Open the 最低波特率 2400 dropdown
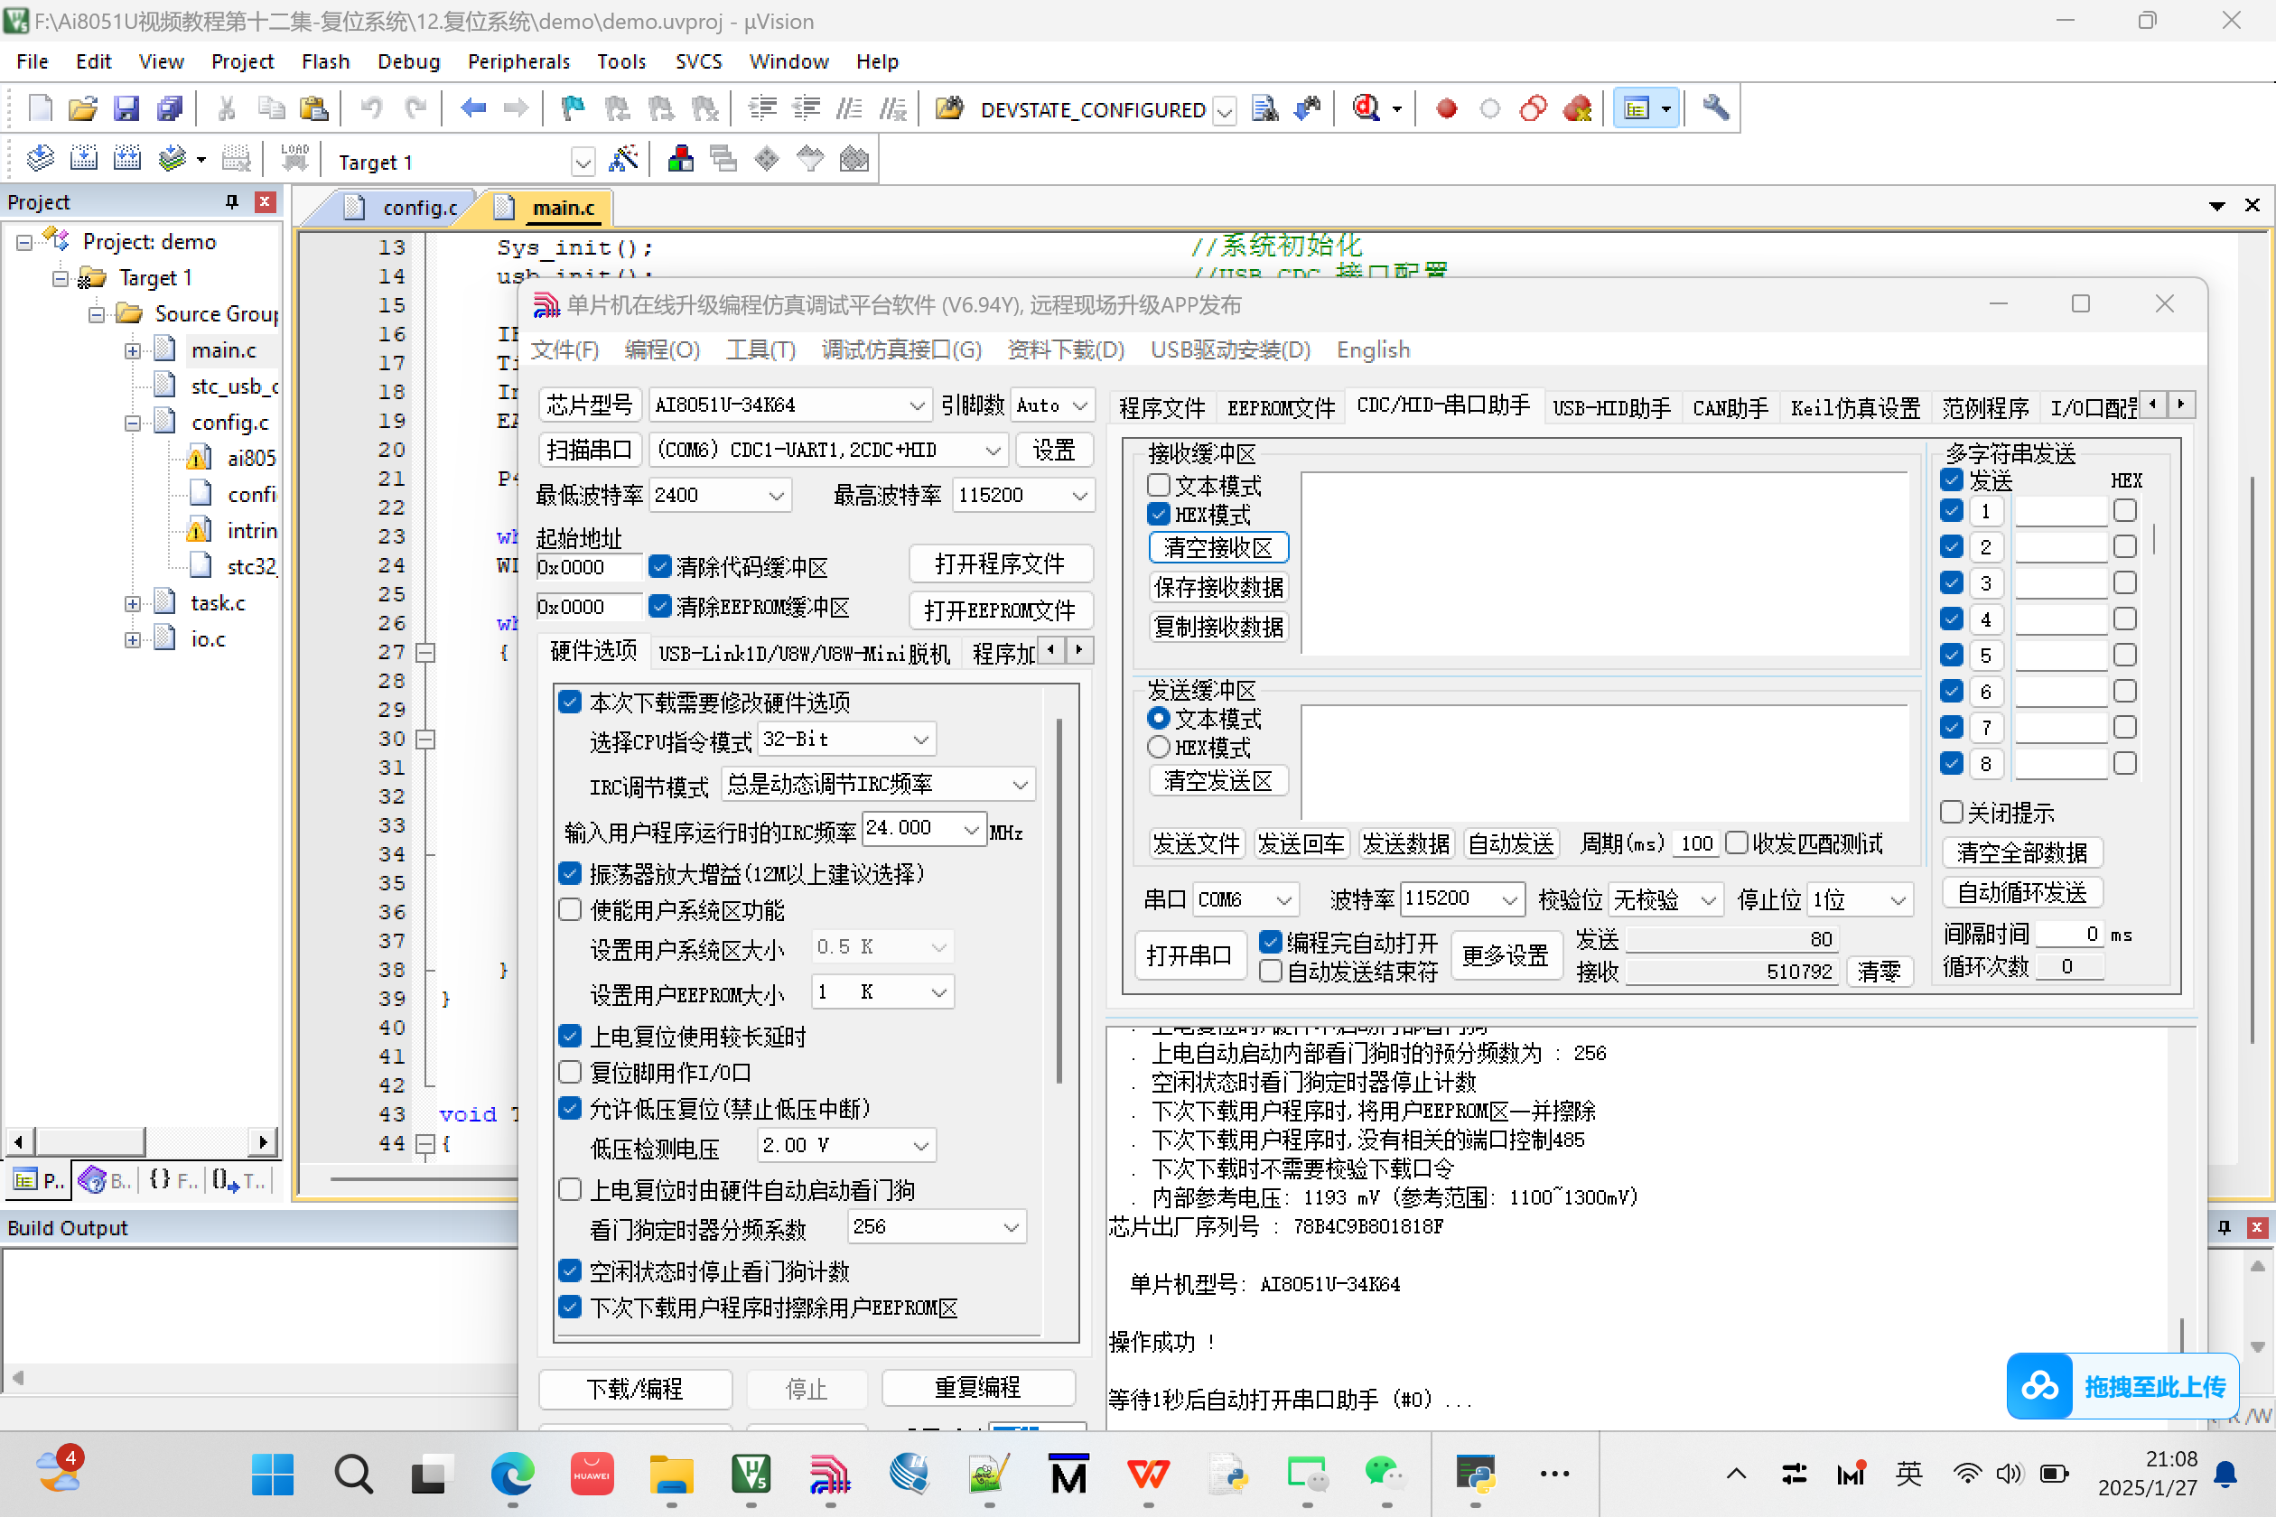 [720, 496]
